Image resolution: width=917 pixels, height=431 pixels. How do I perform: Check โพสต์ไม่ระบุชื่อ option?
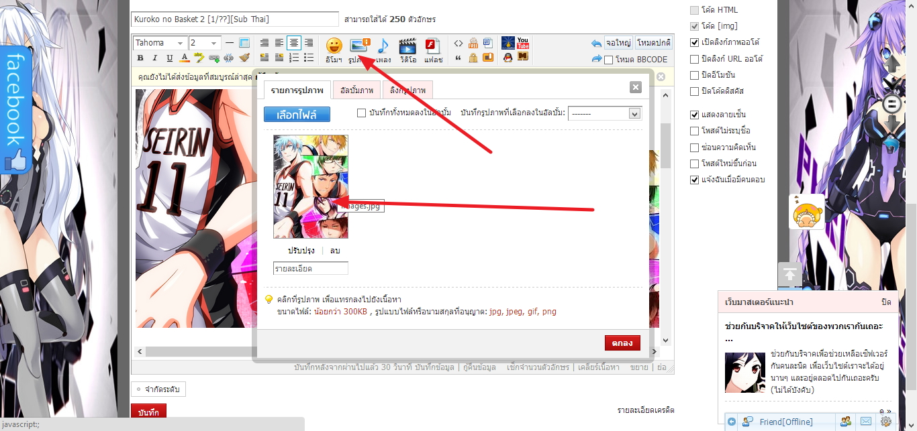(695, 131)
